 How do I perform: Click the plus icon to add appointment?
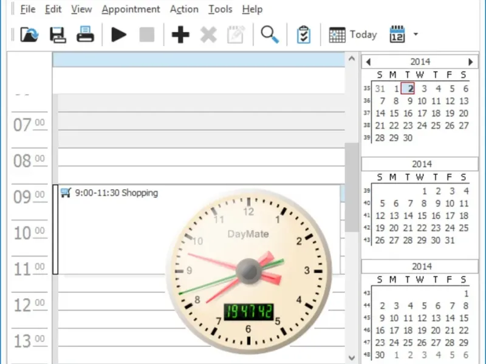tap(180, 35)
